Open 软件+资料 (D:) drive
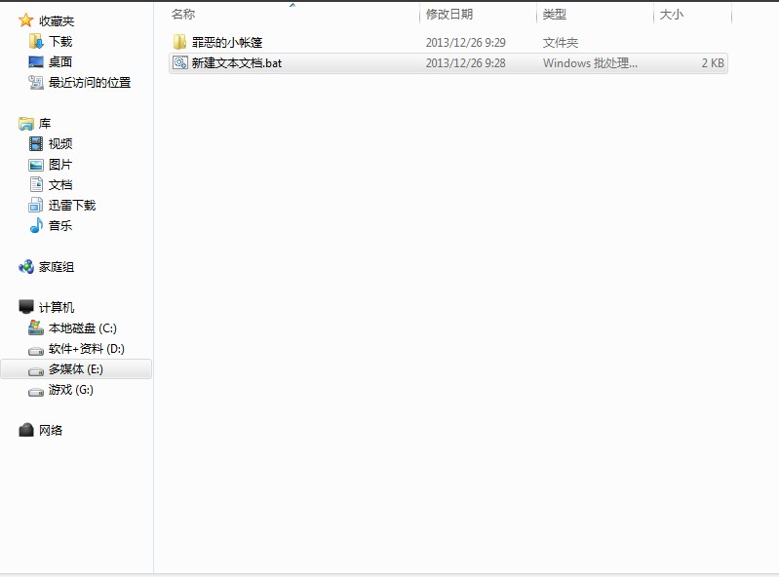779x577 pixels. (86, 349)
